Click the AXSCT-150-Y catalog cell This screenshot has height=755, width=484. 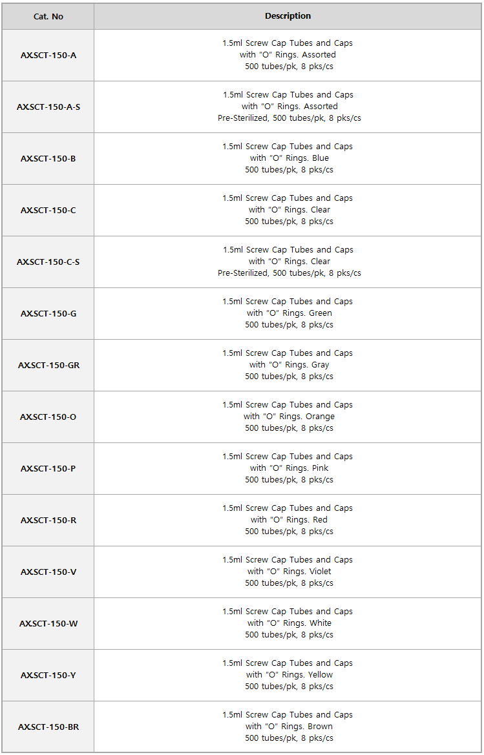[48, 675]
